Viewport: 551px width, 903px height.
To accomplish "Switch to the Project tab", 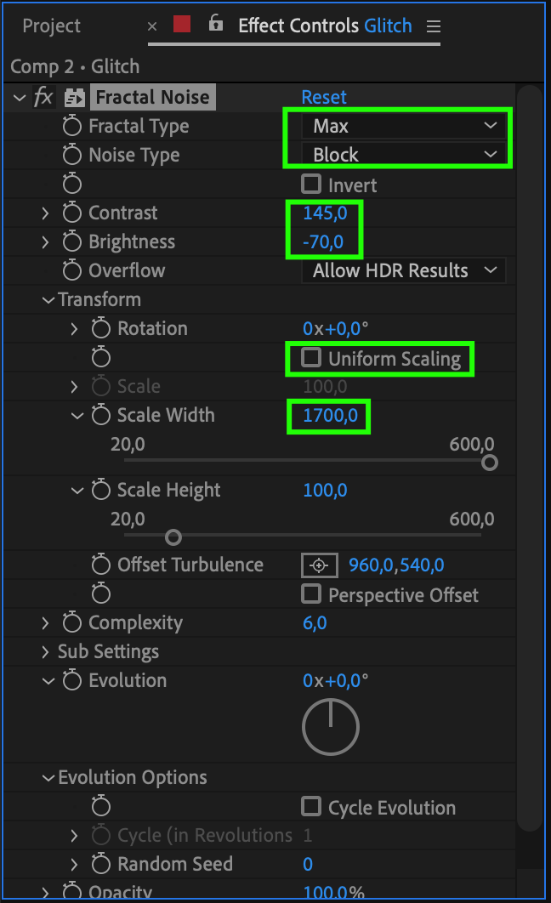I will click(51, 26).
